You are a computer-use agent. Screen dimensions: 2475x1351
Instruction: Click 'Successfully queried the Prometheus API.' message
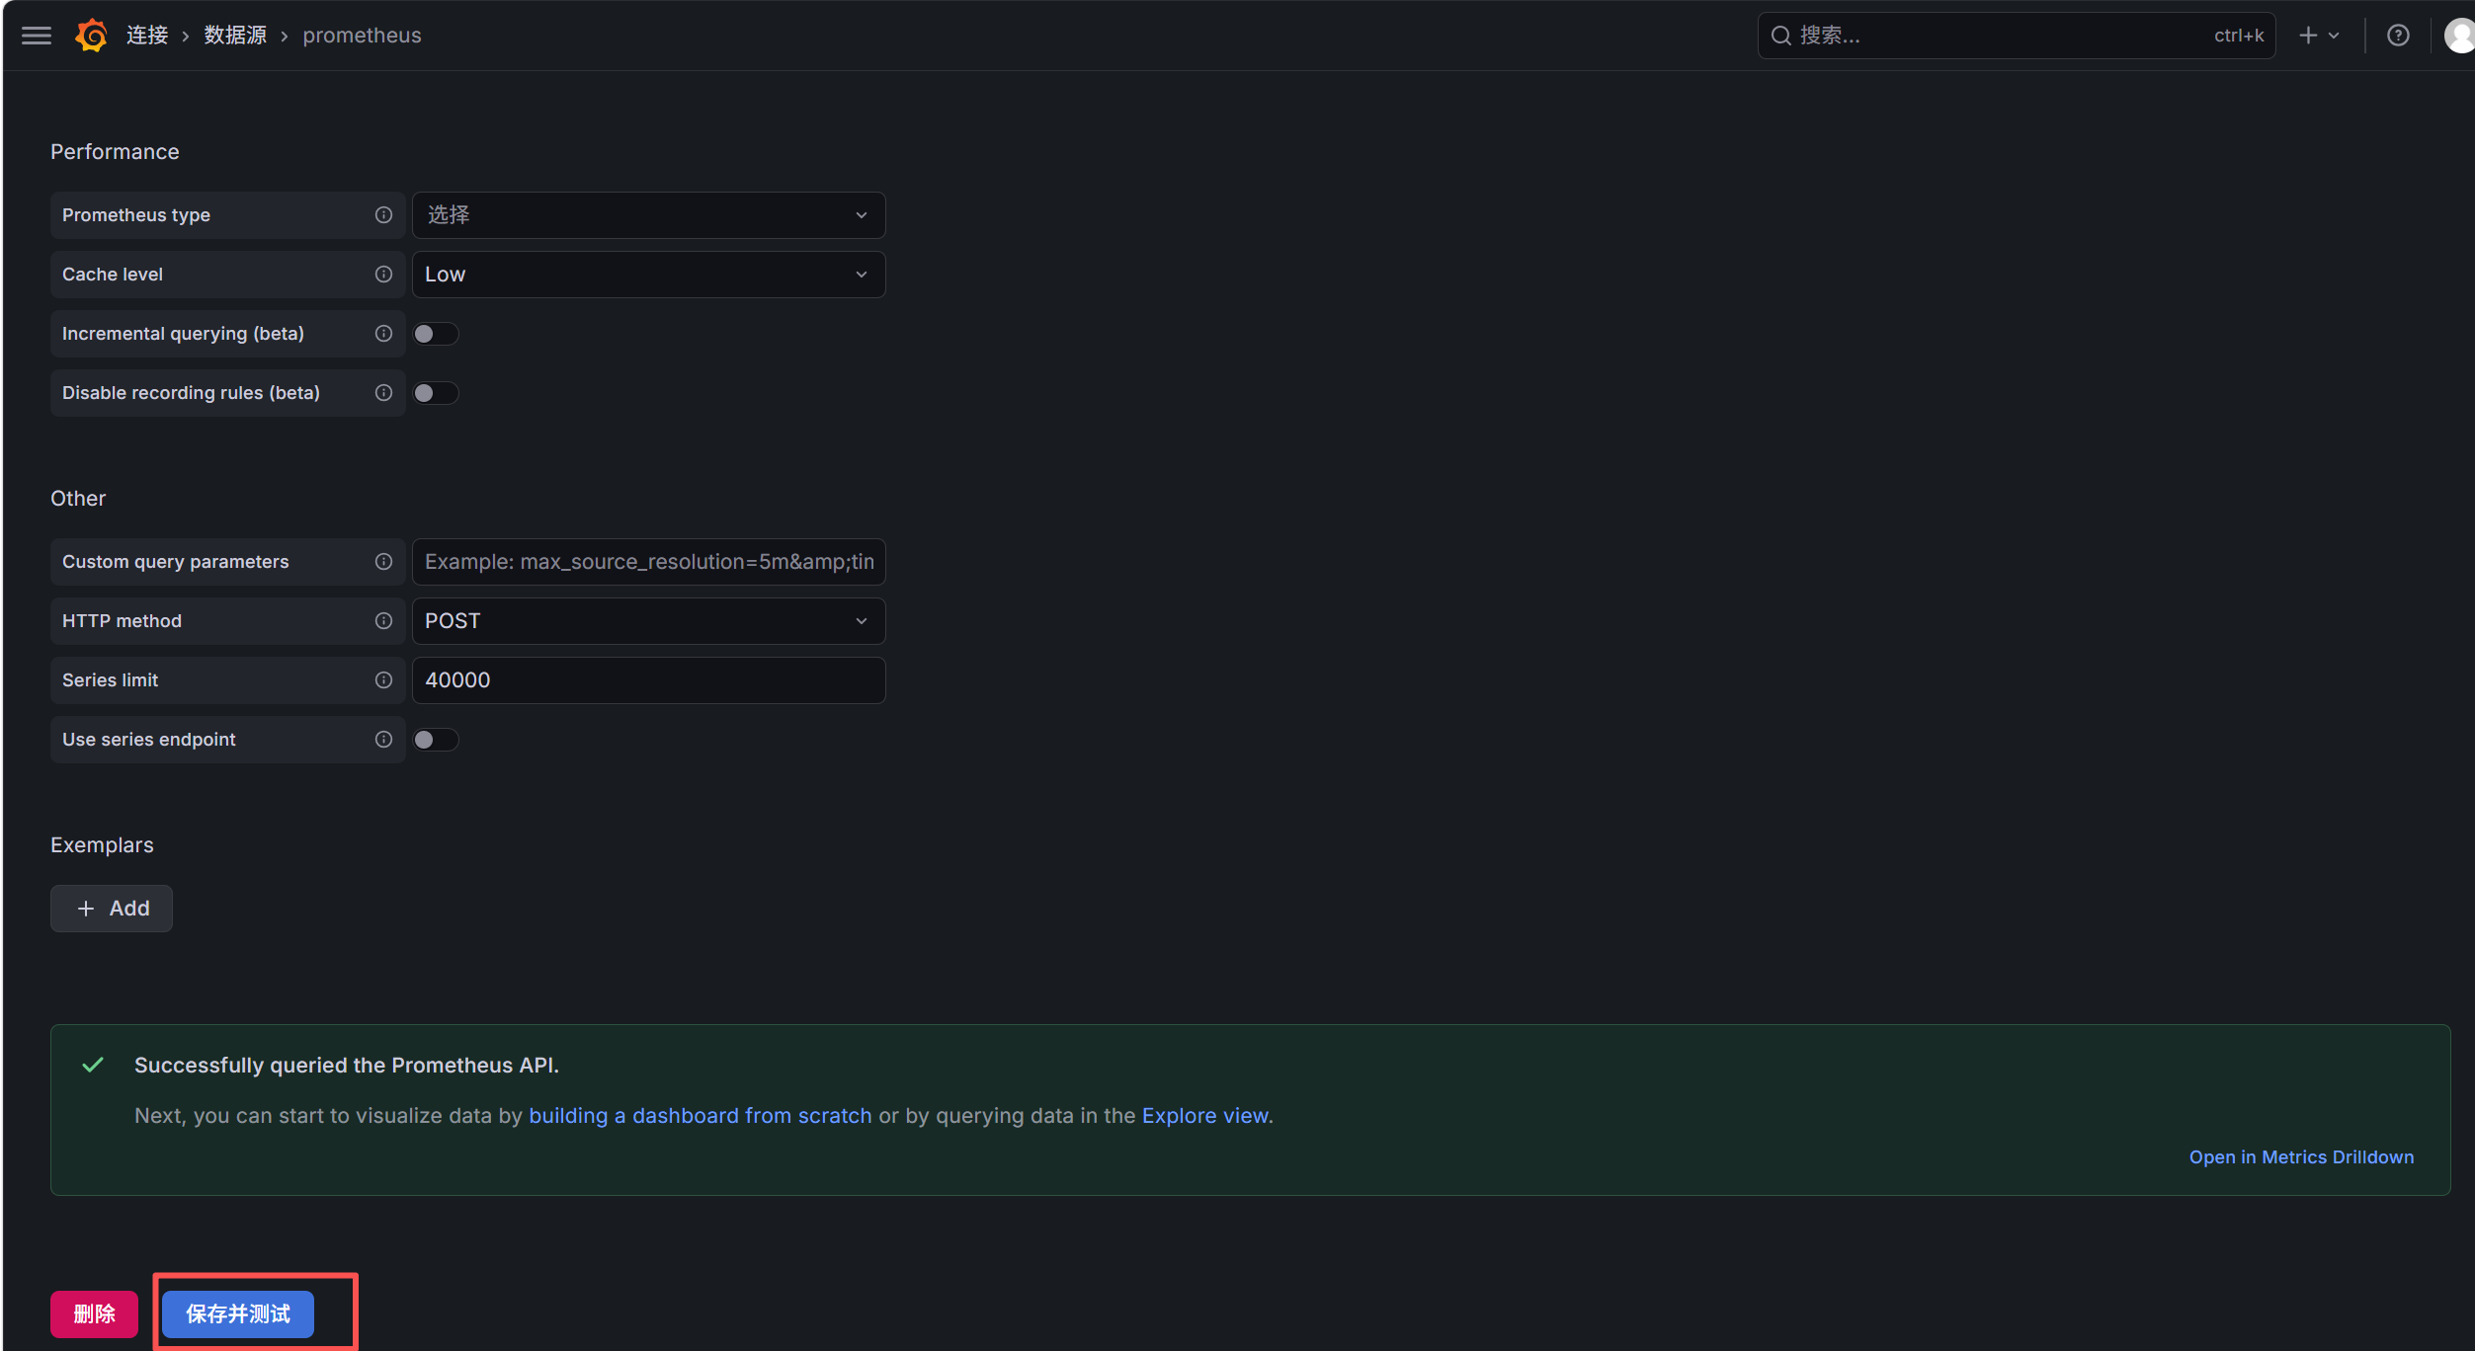tap(347, 1066)
